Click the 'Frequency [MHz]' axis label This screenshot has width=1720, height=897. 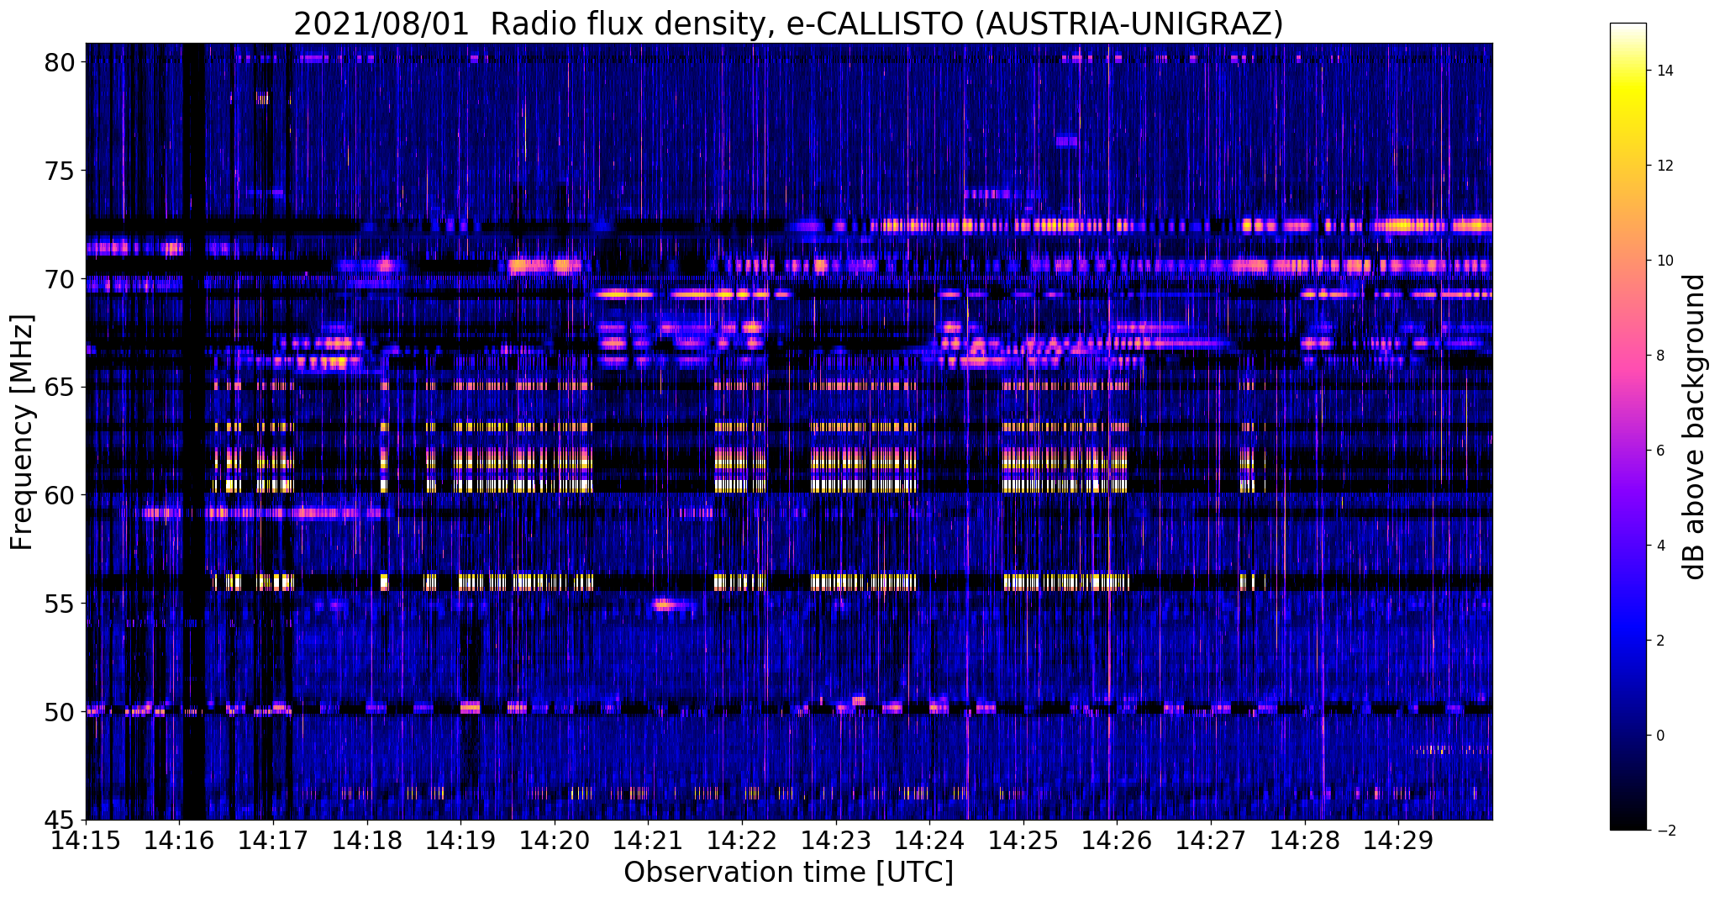(22, 432)
